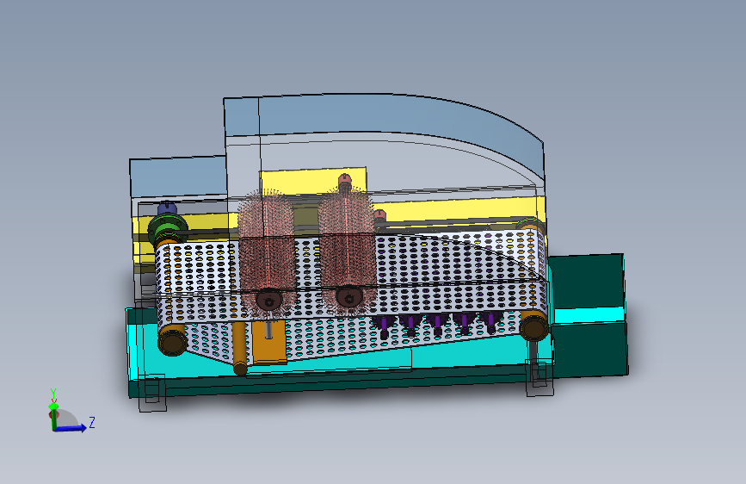Select the right-side belt roller end
746x484 pixels.
(x=533, y=326)
